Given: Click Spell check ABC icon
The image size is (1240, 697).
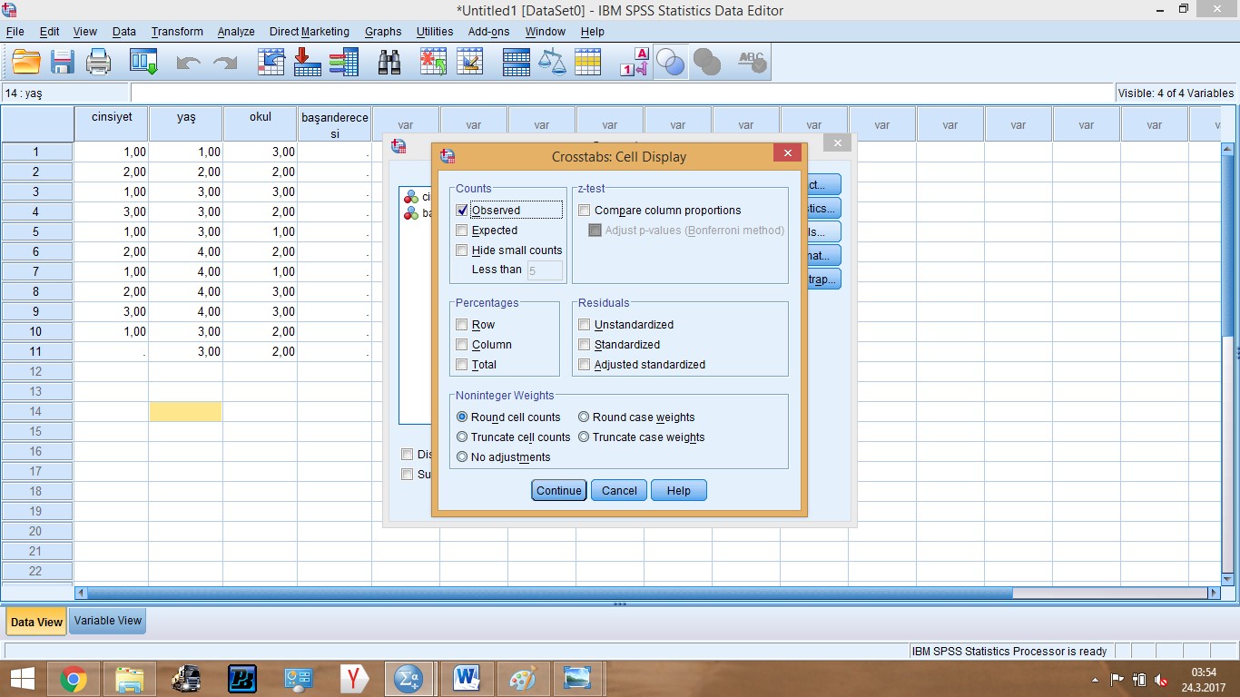Looking at the screenshot, I should click(752, 62).
